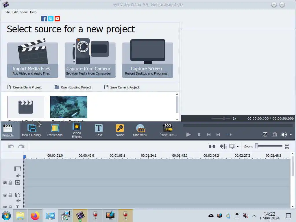Click the video overlay track icon
Viewport: 296px width, 222px height.
tap(18, 195)
